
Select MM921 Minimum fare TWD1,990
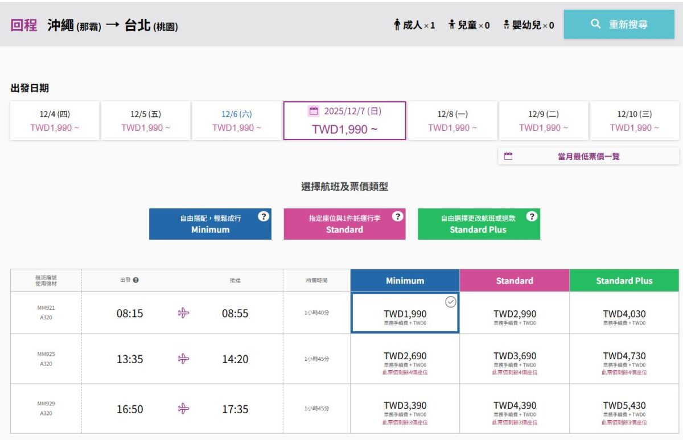point(405,313)
